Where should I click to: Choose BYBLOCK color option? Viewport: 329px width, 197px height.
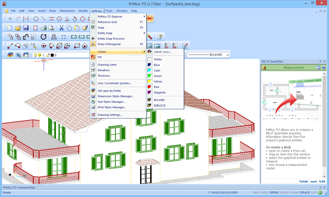165,106
